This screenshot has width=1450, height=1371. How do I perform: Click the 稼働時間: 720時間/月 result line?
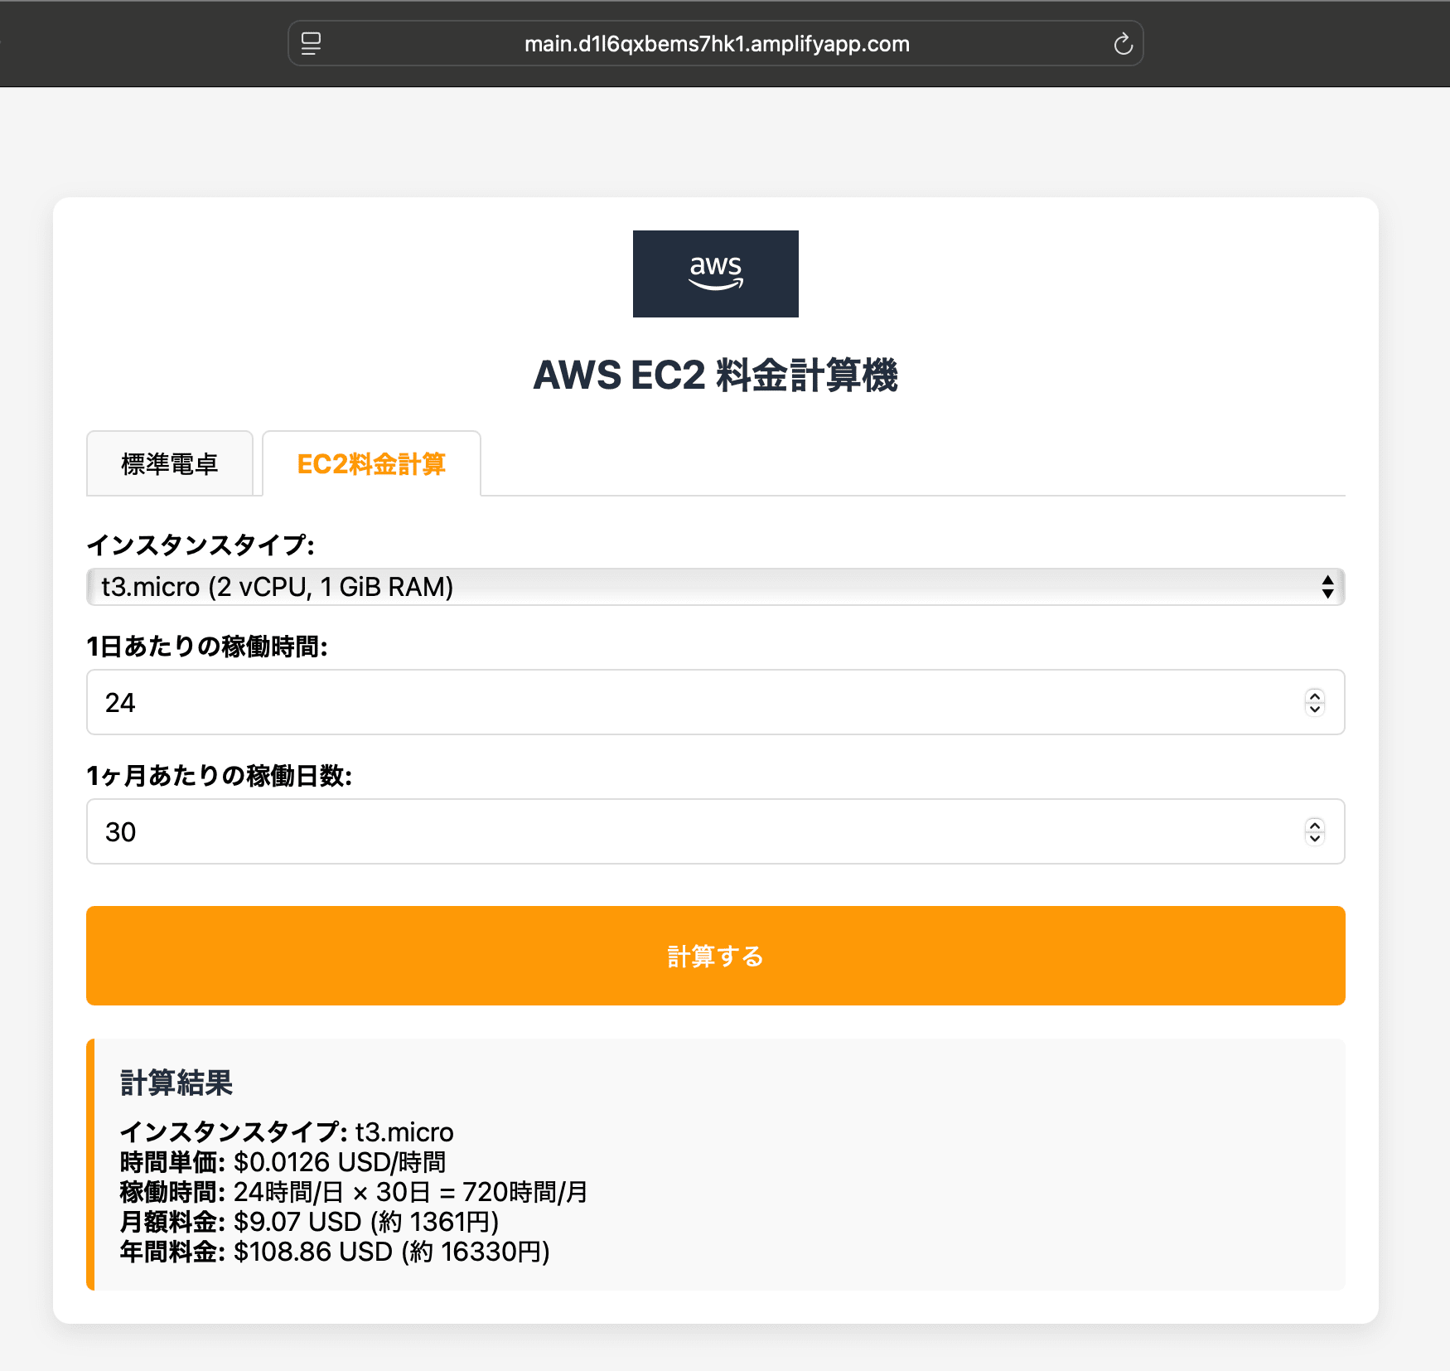[355, 1192]
